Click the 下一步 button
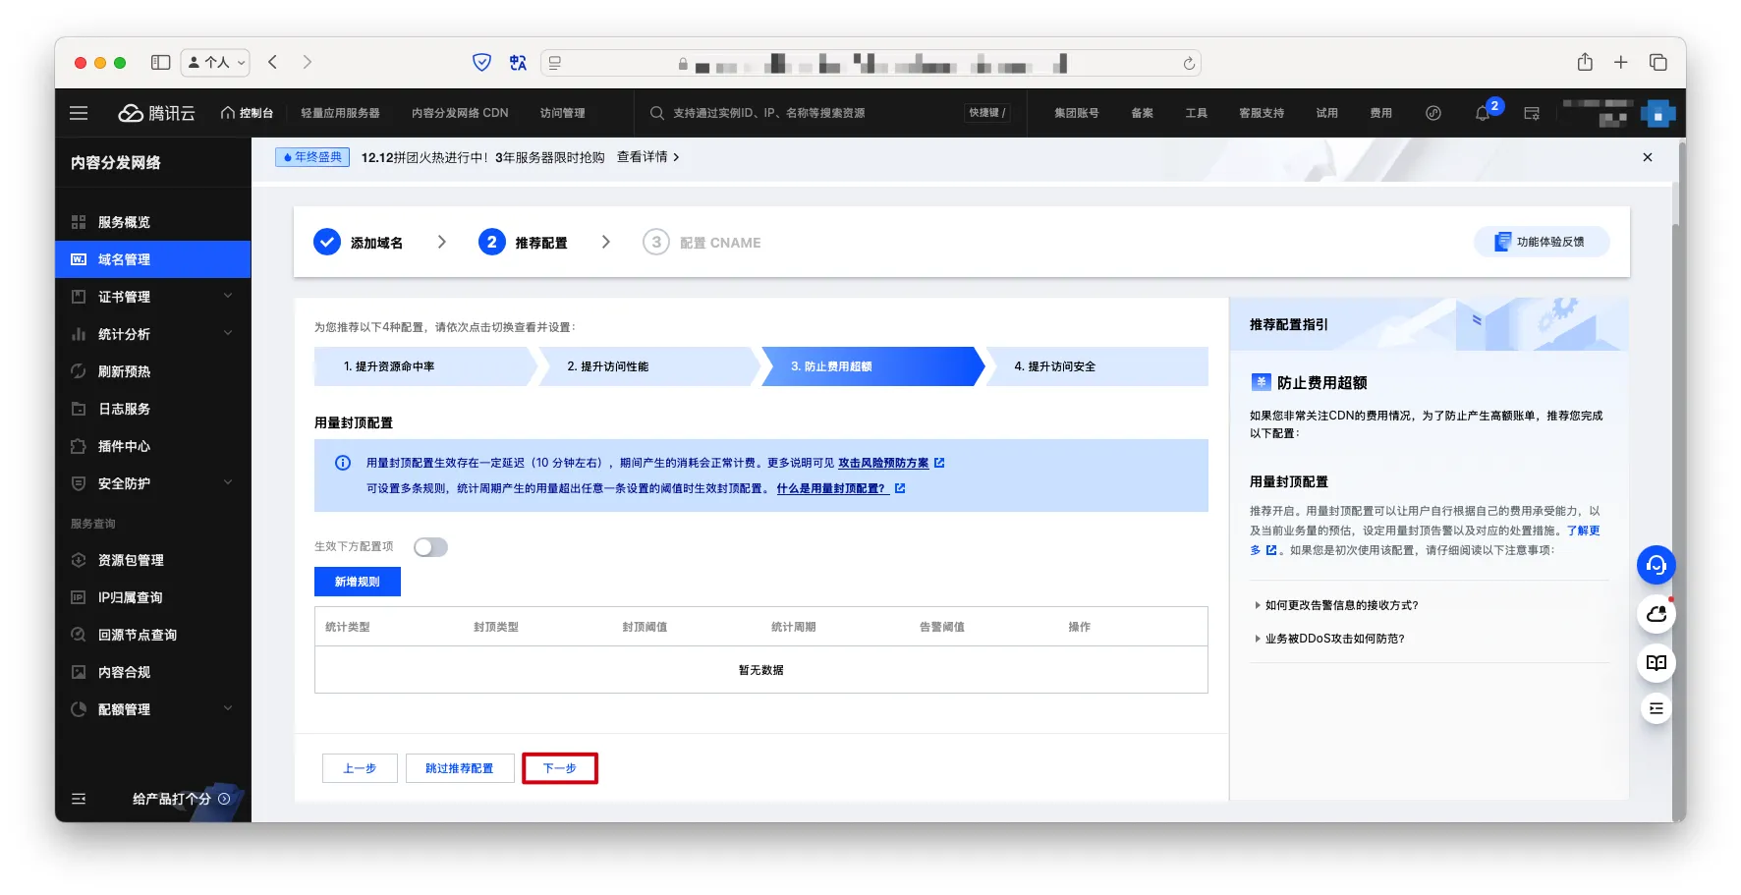This screenshot has height=895, width=1741. tap(559, 768)
